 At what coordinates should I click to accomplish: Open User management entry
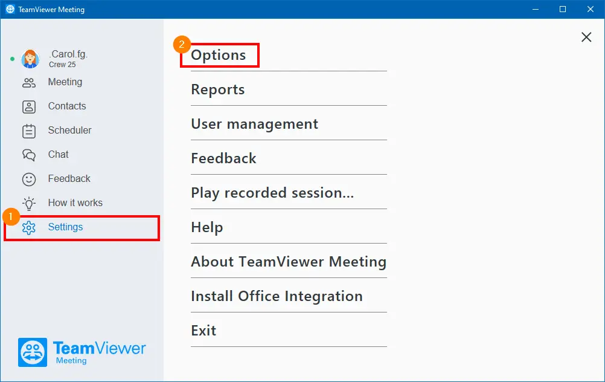click(x=255, y=124)
